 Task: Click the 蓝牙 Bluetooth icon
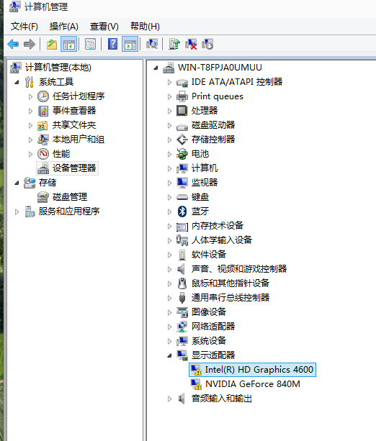pyautogui.click(x=182, y=212)
